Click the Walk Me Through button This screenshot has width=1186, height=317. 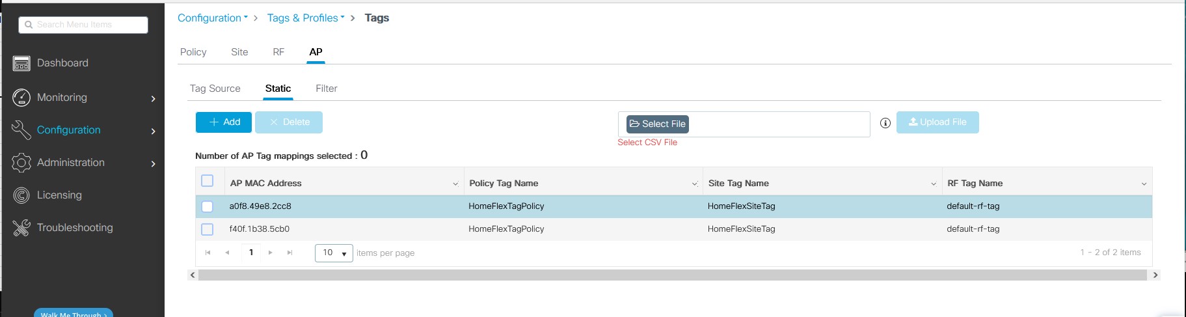tap(74, 313)
